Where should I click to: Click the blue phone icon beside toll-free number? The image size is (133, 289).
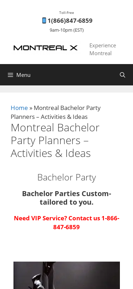point(44,20)
